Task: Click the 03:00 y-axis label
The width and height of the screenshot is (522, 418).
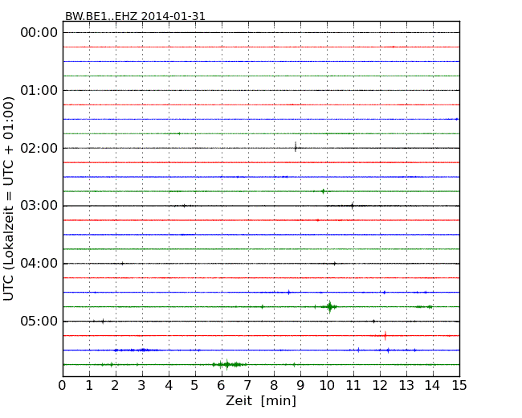Action: point(39,206)
